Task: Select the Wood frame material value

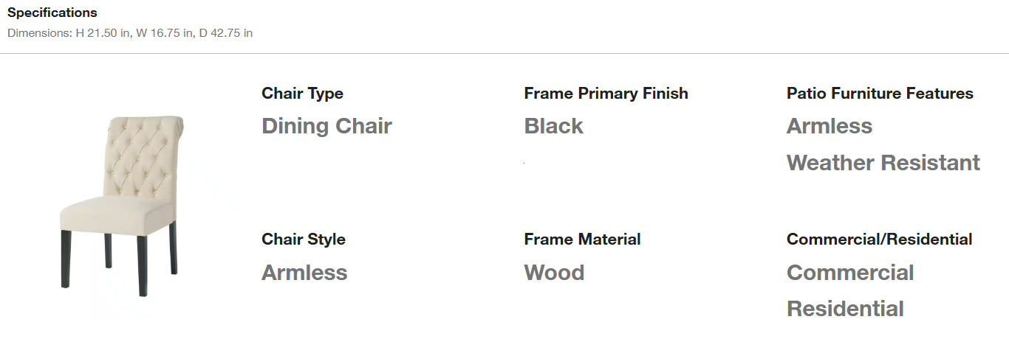Action: pos(554,273)
